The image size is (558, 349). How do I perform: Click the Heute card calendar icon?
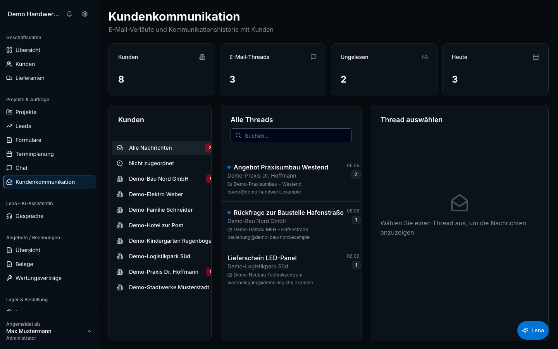click(536, 57)
